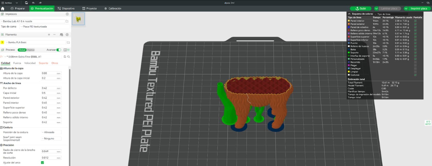Search the process settings with magnifier icon
This screenshot has height=166, width=432.
pyautogui.click(x=69, y=57)
